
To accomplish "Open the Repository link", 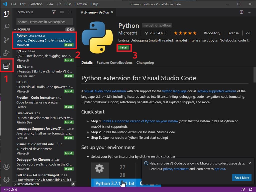I will pyautogui.click(x=212, y=33).
